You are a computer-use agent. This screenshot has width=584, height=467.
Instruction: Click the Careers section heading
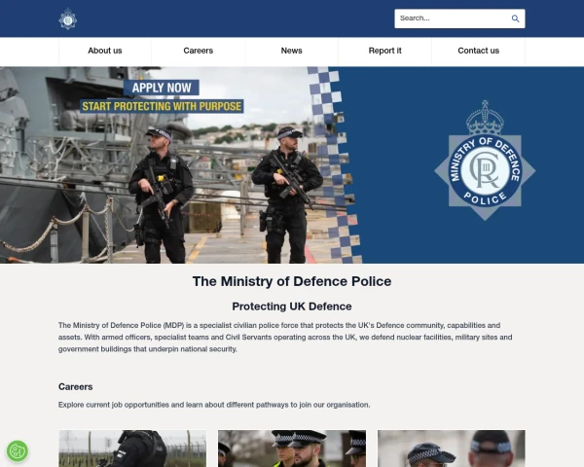76,387
